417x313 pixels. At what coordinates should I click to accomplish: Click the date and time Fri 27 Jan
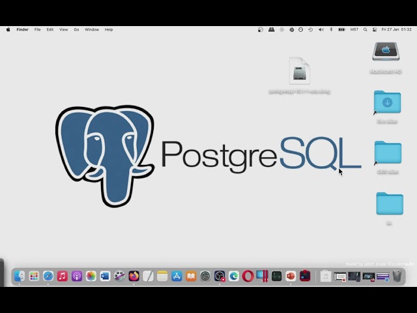click(397, 29)
